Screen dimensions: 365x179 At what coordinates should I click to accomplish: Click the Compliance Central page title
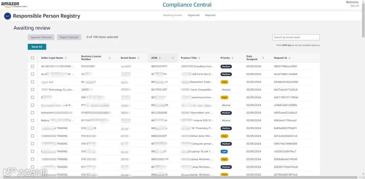click(187, 5)
